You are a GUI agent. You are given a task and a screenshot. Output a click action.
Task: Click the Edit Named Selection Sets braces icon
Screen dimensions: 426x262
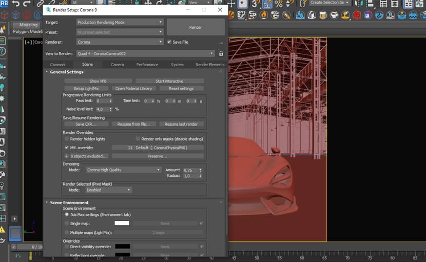[x=303, y=4]
